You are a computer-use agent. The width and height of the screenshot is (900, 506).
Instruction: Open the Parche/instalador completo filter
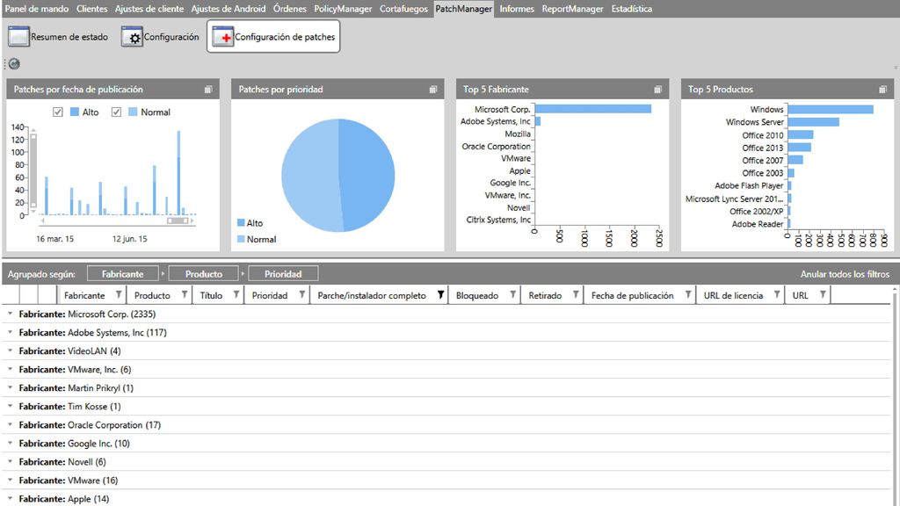[441, 294]
